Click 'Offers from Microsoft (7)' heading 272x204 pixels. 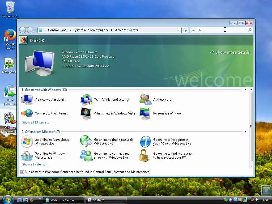click(41, 132)
